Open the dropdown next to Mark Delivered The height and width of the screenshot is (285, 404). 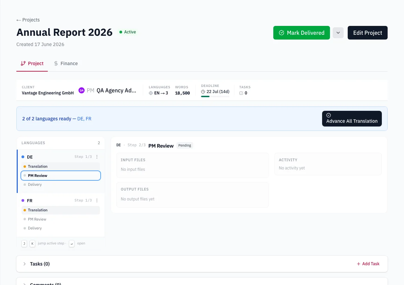[338, 33]
